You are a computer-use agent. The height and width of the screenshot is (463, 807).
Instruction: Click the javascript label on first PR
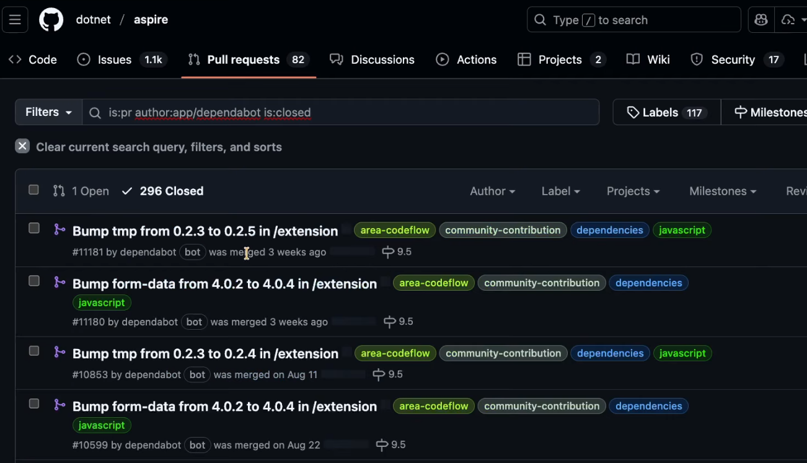(x=682, y=230)
